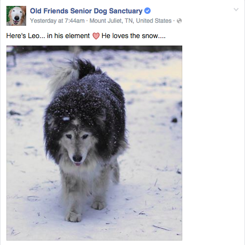Click the chair in photo's top-left corner
The width and height of the screenshot is (245, 245).
[11, 56]
